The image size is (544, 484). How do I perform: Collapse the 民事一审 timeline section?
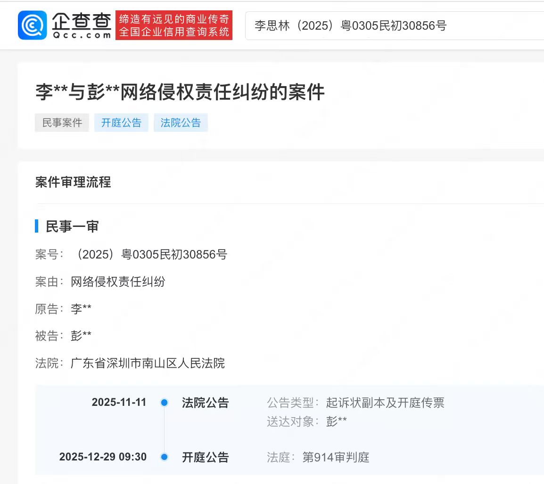(72, 226)
